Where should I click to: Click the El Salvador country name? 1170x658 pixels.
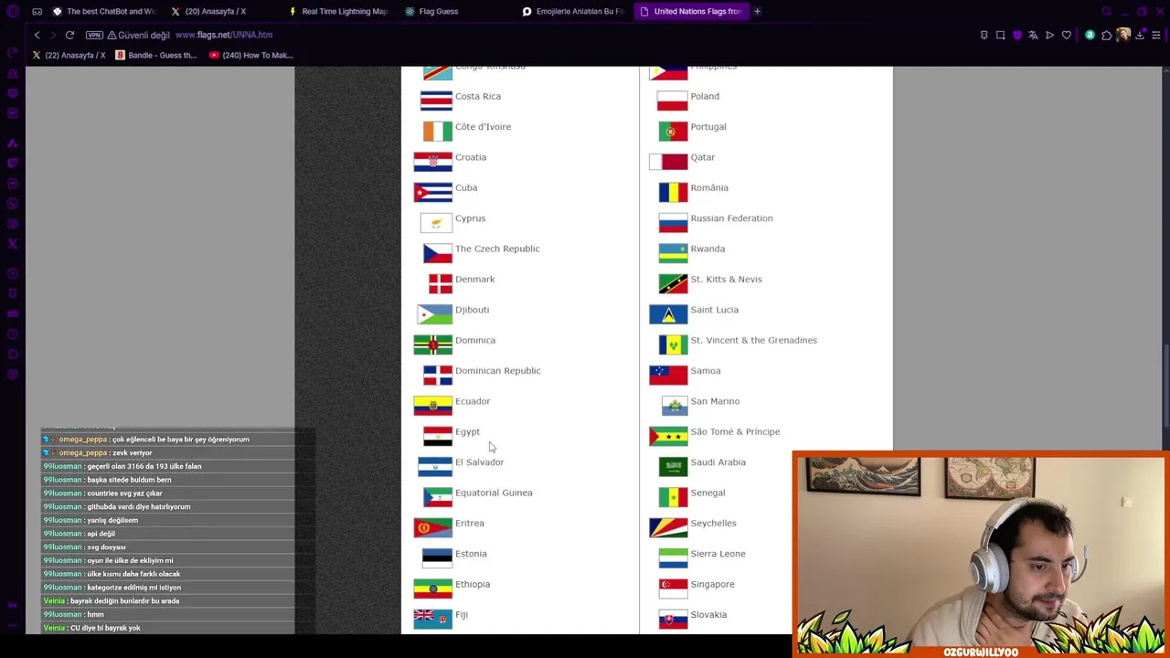tap(479, 462)
